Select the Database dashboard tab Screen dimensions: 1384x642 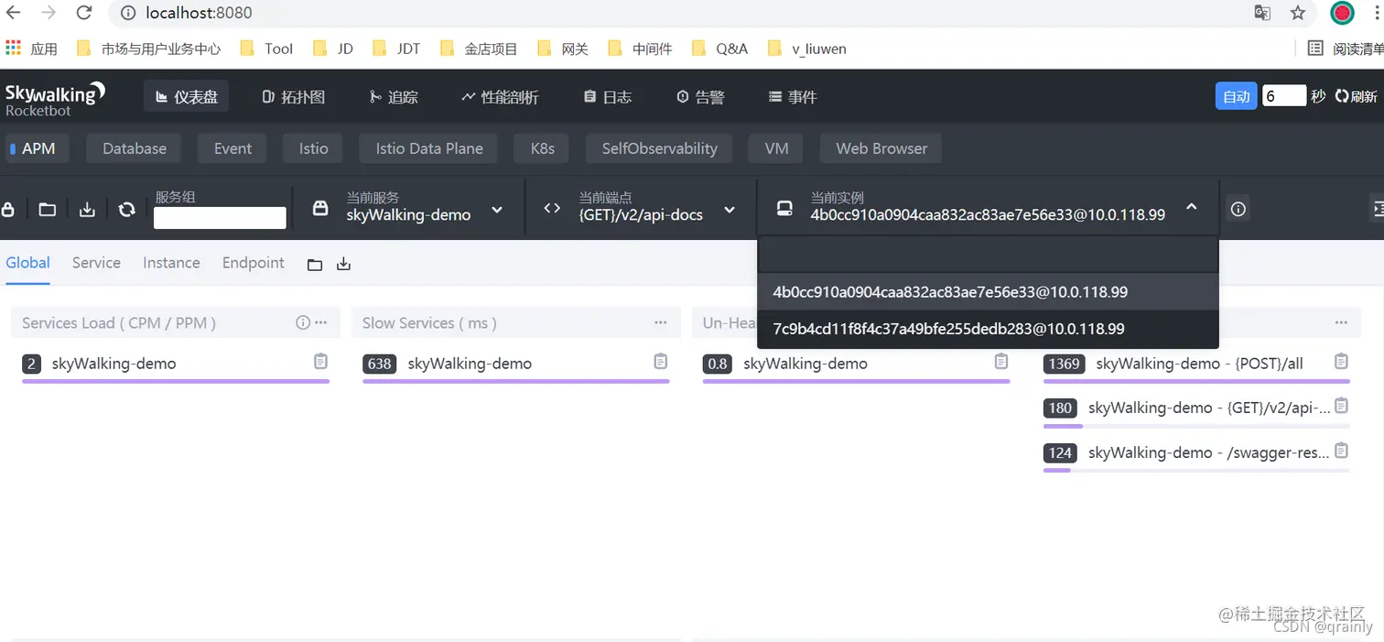point(135,148)
